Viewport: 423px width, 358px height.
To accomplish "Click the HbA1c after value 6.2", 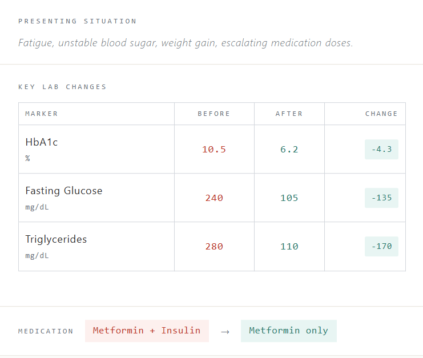I will (x=289, y=150).
